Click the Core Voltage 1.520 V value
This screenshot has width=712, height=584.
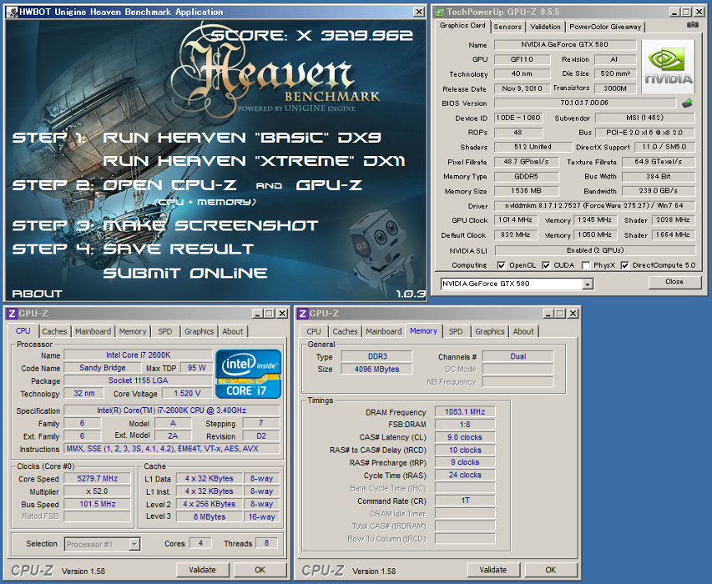(187, 393)
